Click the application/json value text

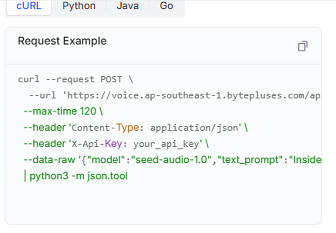(x=194, y=128)
